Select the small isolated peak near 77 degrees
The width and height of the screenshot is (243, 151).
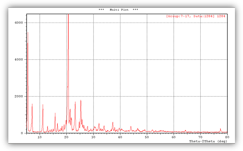[220, 128]
